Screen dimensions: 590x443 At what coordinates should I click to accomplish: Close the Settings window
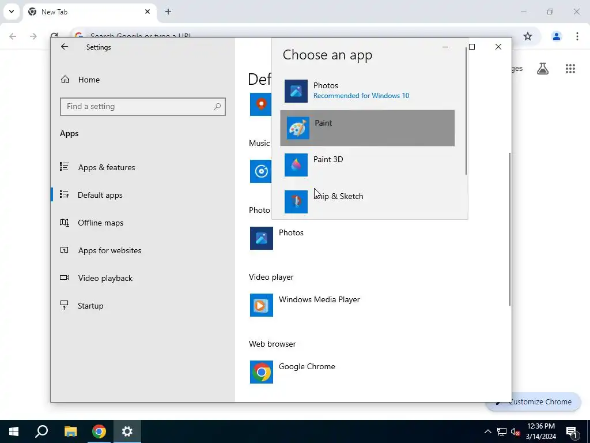[x=498, y=47]
